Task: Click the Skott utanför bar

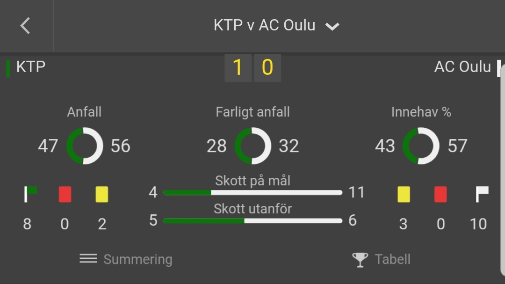Action: point(252,221)
